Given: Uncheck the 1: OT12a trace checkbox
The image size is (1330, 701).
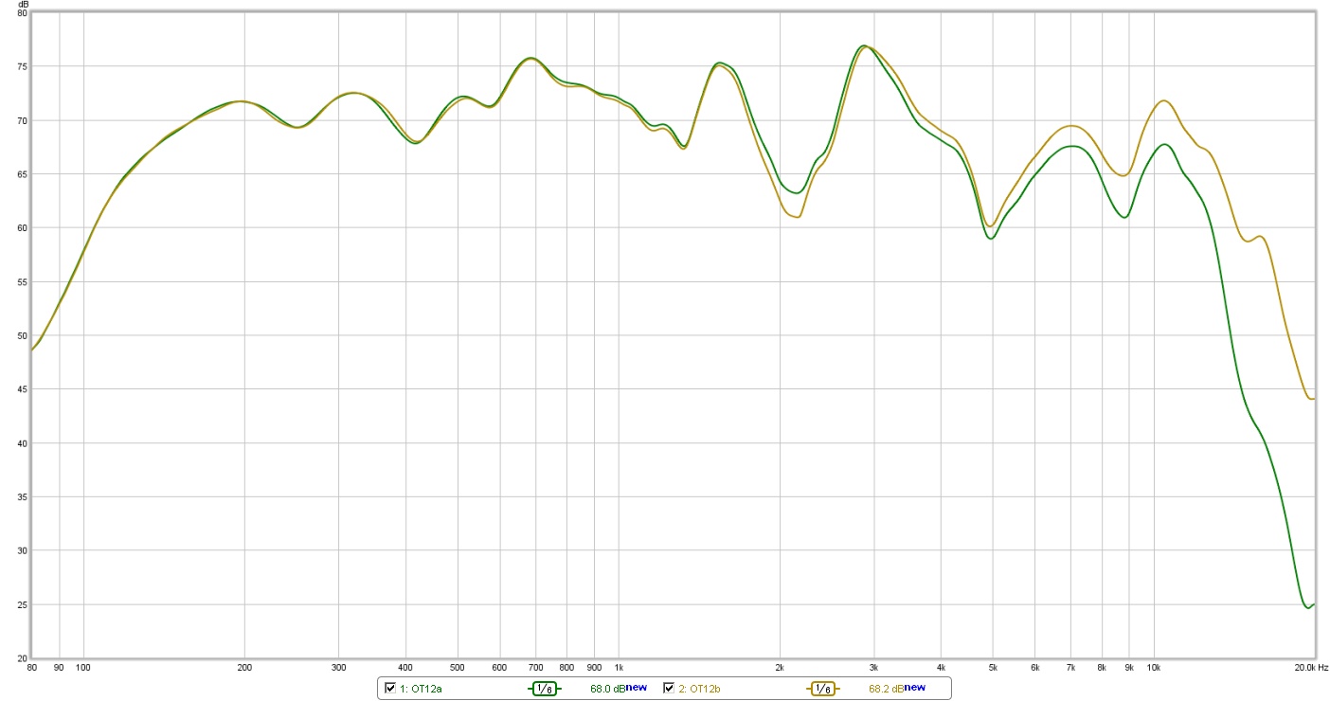Looking at the screenshot, I should [390, 688].
